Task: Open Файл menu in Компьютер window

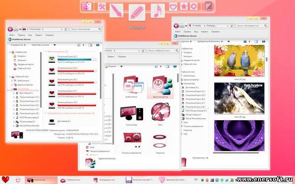Action: coord(12,35)
